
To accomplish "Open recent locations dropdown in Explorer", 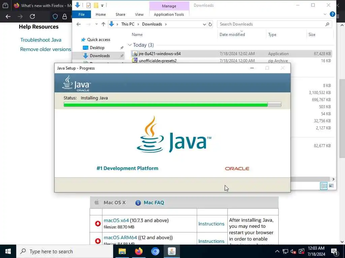I will click(96, 24).
